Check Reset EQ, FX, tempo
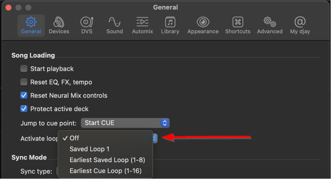This screenshot has width=331, height=179. click(24, 82)
